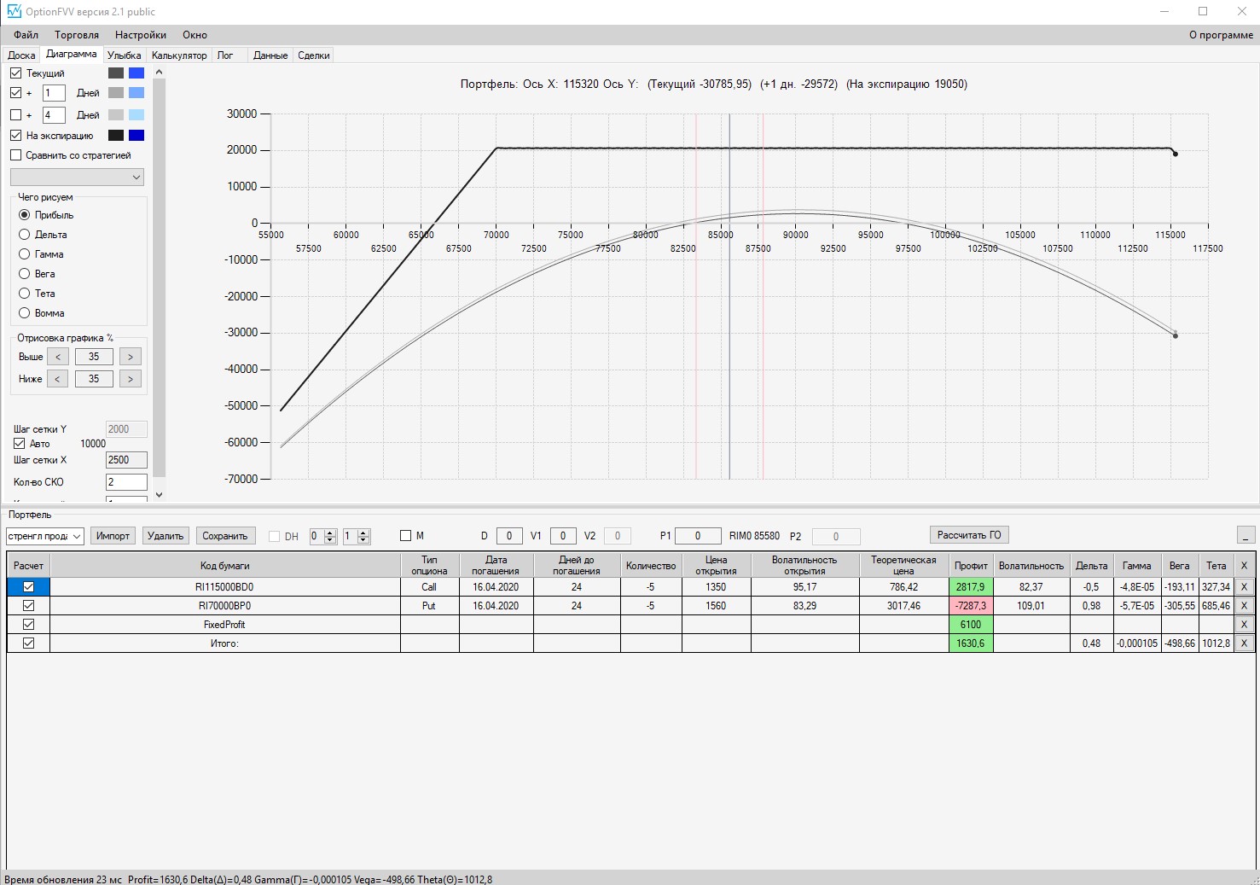Click the Профит column header
Screen dimensions: 1260x885
pos(971,566)
